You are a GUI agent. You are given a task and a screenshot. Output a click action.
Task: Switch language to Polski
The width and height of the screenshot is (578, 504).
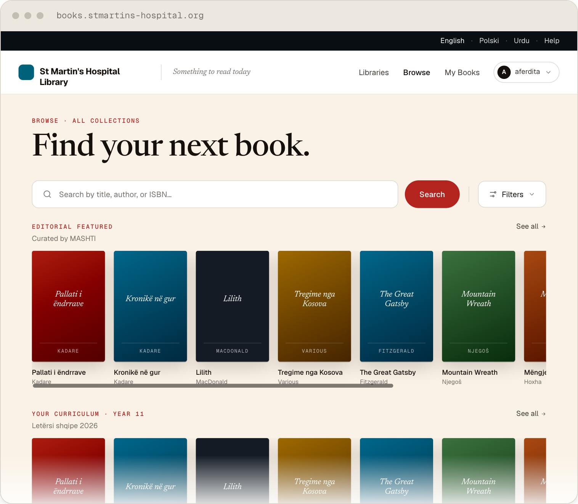489,41
